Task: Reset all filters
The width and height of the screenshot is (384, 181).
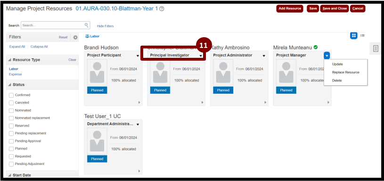Action: (63, 37)
